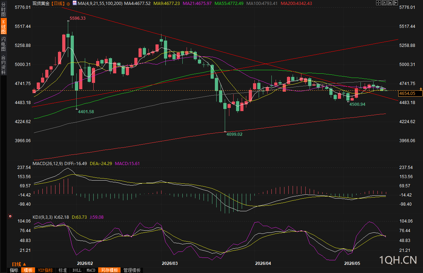The image size is (423, 273).
Task: Click the 另存模板 button
Action: coord(109,270)
